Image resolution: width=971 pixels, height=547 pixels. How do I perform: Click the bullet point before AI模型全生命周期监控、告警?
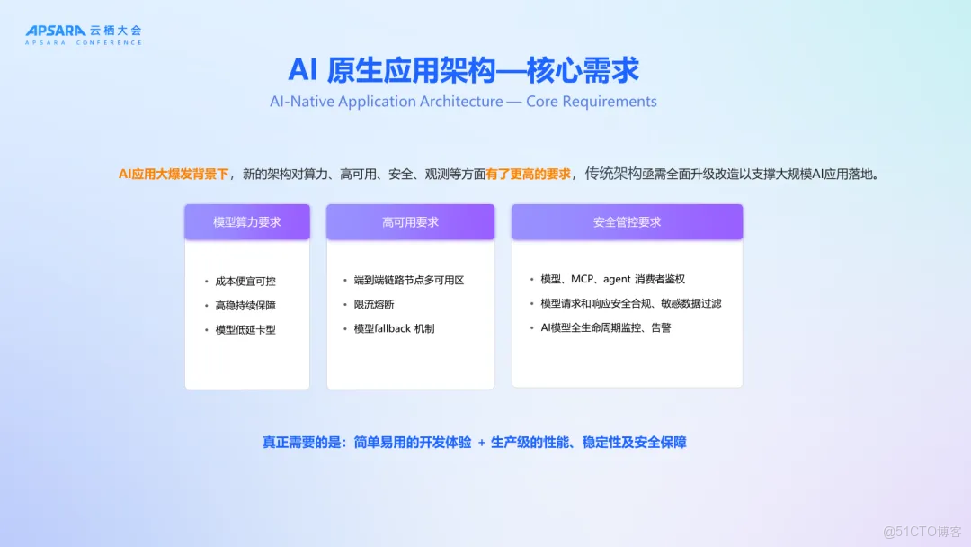[531, 327]
